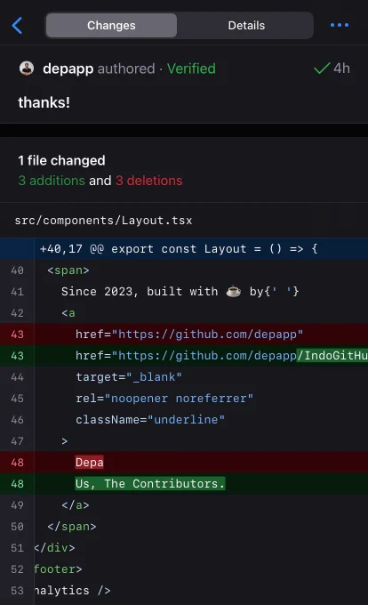Select line 51 with </div> tag
Image resolution: width=368 pixels, height=605 pixels.
[184, 547]
